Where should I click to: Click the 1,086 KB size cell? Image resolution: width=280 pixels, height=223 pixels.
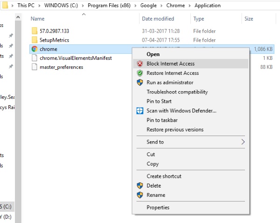(x=263, y=49)
